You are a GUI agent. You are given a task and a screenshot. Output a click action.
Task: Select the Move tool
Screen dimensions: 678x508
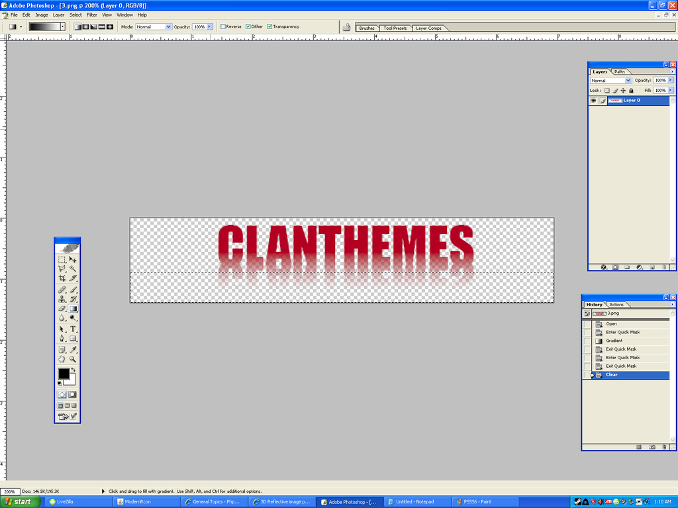coord(73,259)
